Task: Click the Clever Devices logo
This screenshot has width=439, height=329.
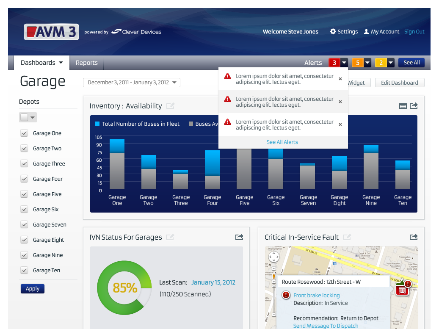Action: pos(136,32)
